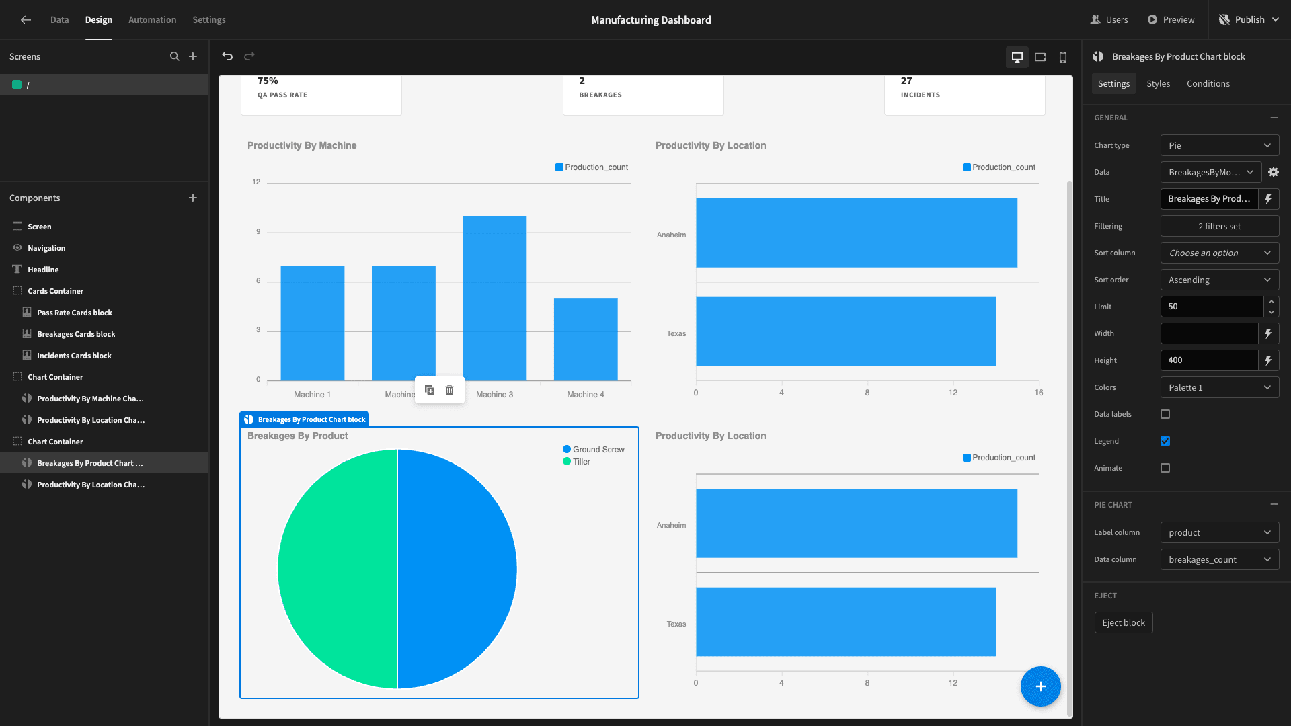Open the Chart type dropdown
Image resolution: width=1291 pixels, height=726 pixels.
pos(1220,145)
